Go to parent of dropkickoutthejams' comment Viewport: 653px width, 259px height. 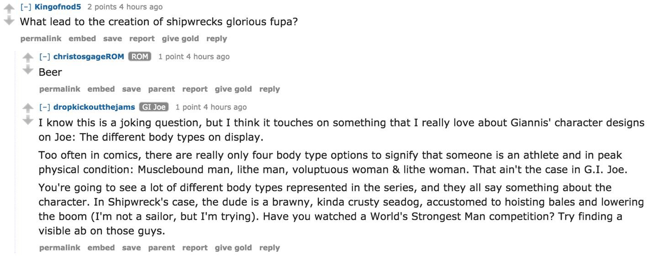click(161, 248)
